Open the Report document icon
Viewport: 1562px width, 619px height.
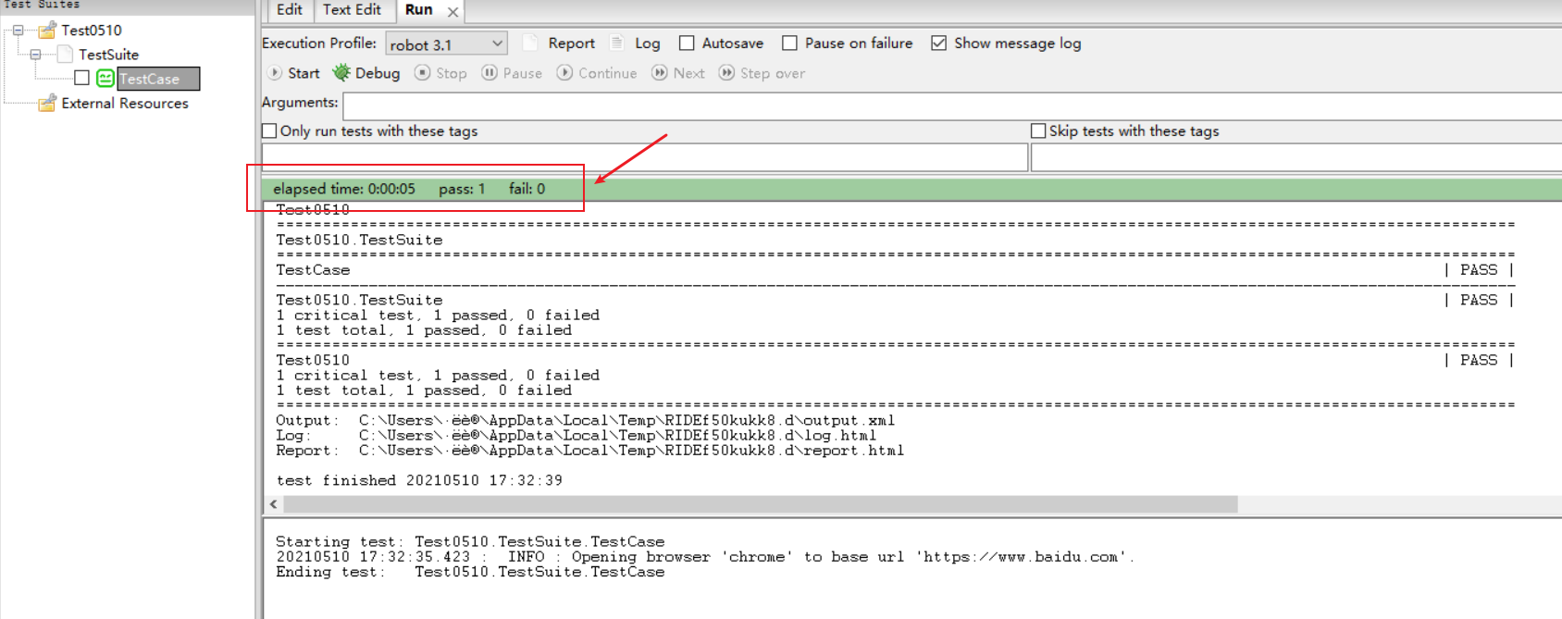click(530, 43)
